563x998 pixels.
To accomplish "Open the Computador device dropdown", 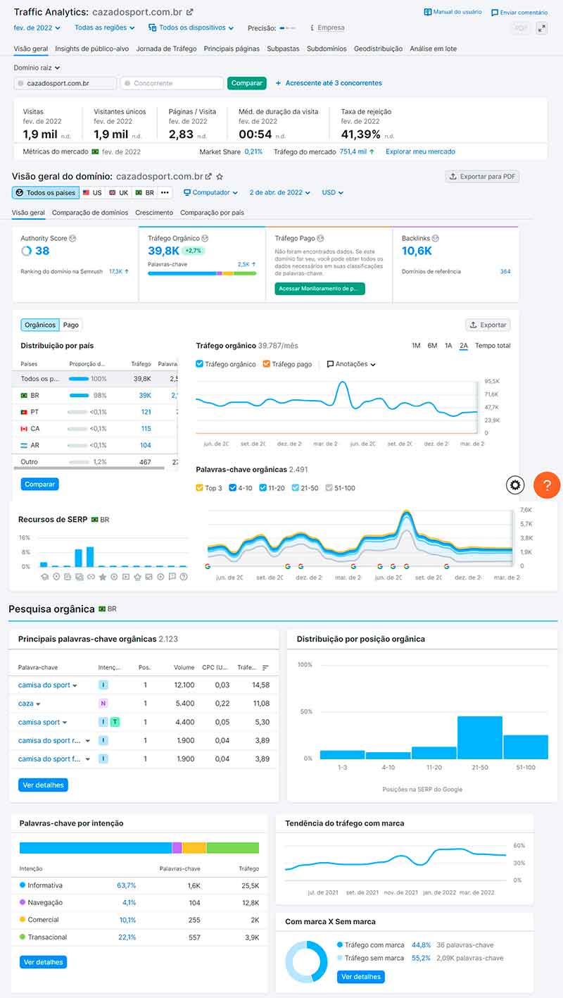I will [x=210, y=193].
